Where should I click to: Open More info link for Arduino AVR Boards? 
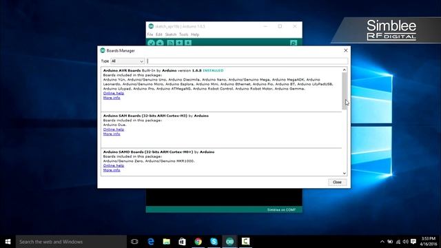pyautogui.click(x=112, y=98)
